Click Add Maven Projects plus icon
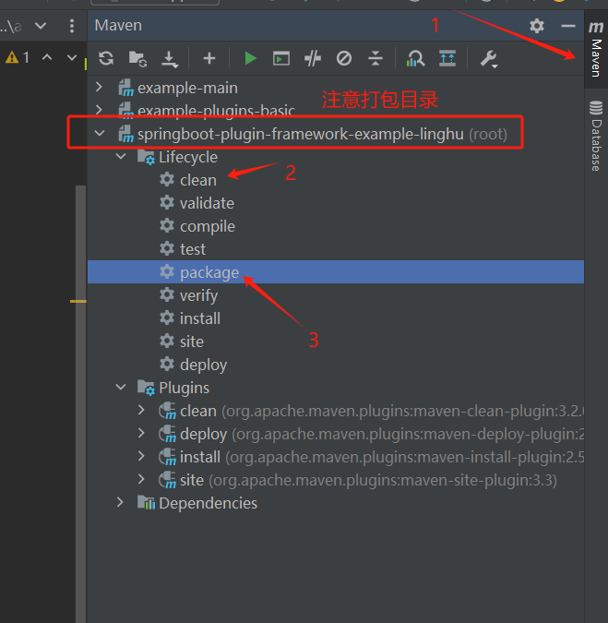 click(209, 58)
